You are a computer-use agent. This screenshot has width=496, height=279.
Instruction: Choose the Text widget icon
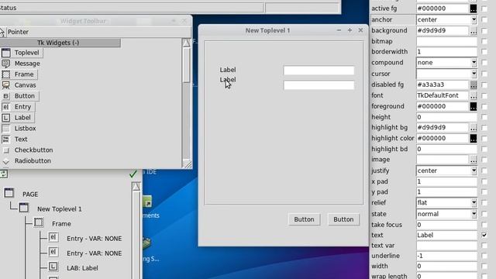(6, 139)
